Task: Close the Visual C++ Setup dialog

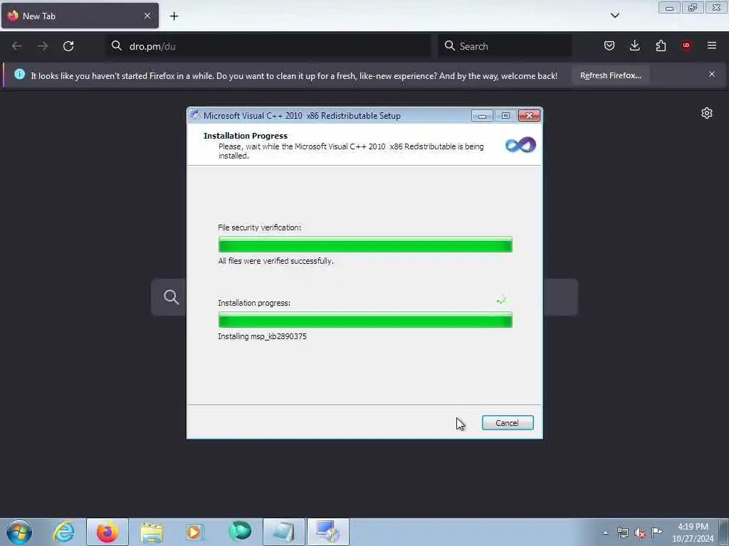Action: click(529, 116)
